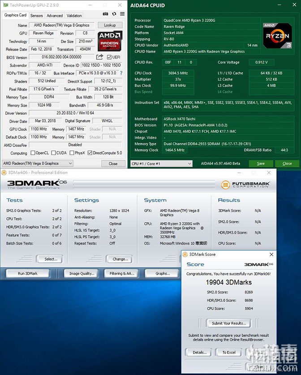
Task: Click the BIOS Version field in GPU-Z
Action: click(x=61, y=57)
